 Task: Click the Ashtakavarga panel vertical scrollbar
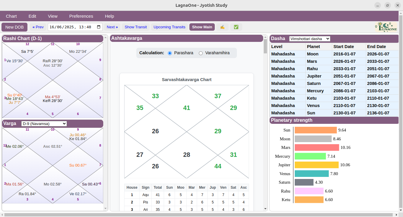pos(265,46)
